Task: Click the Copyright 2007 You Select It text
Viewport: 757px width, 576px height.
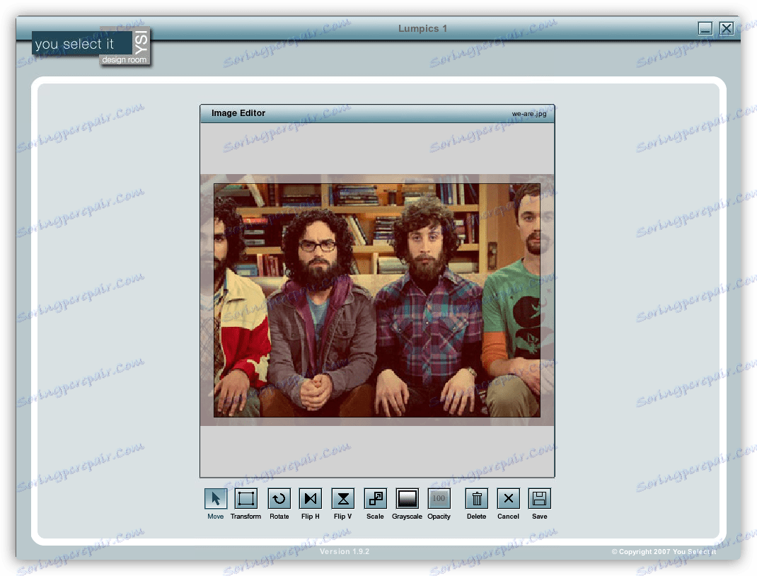Action: click(664, 552)
